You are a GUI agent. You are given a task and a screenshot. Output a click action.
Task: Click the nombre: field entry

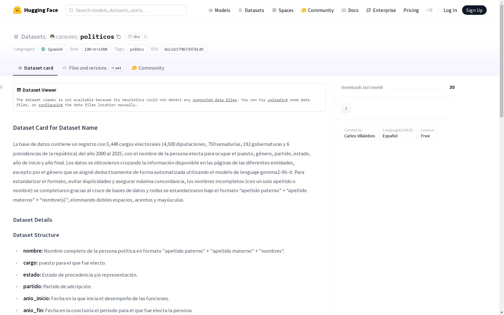pos(154,251)
